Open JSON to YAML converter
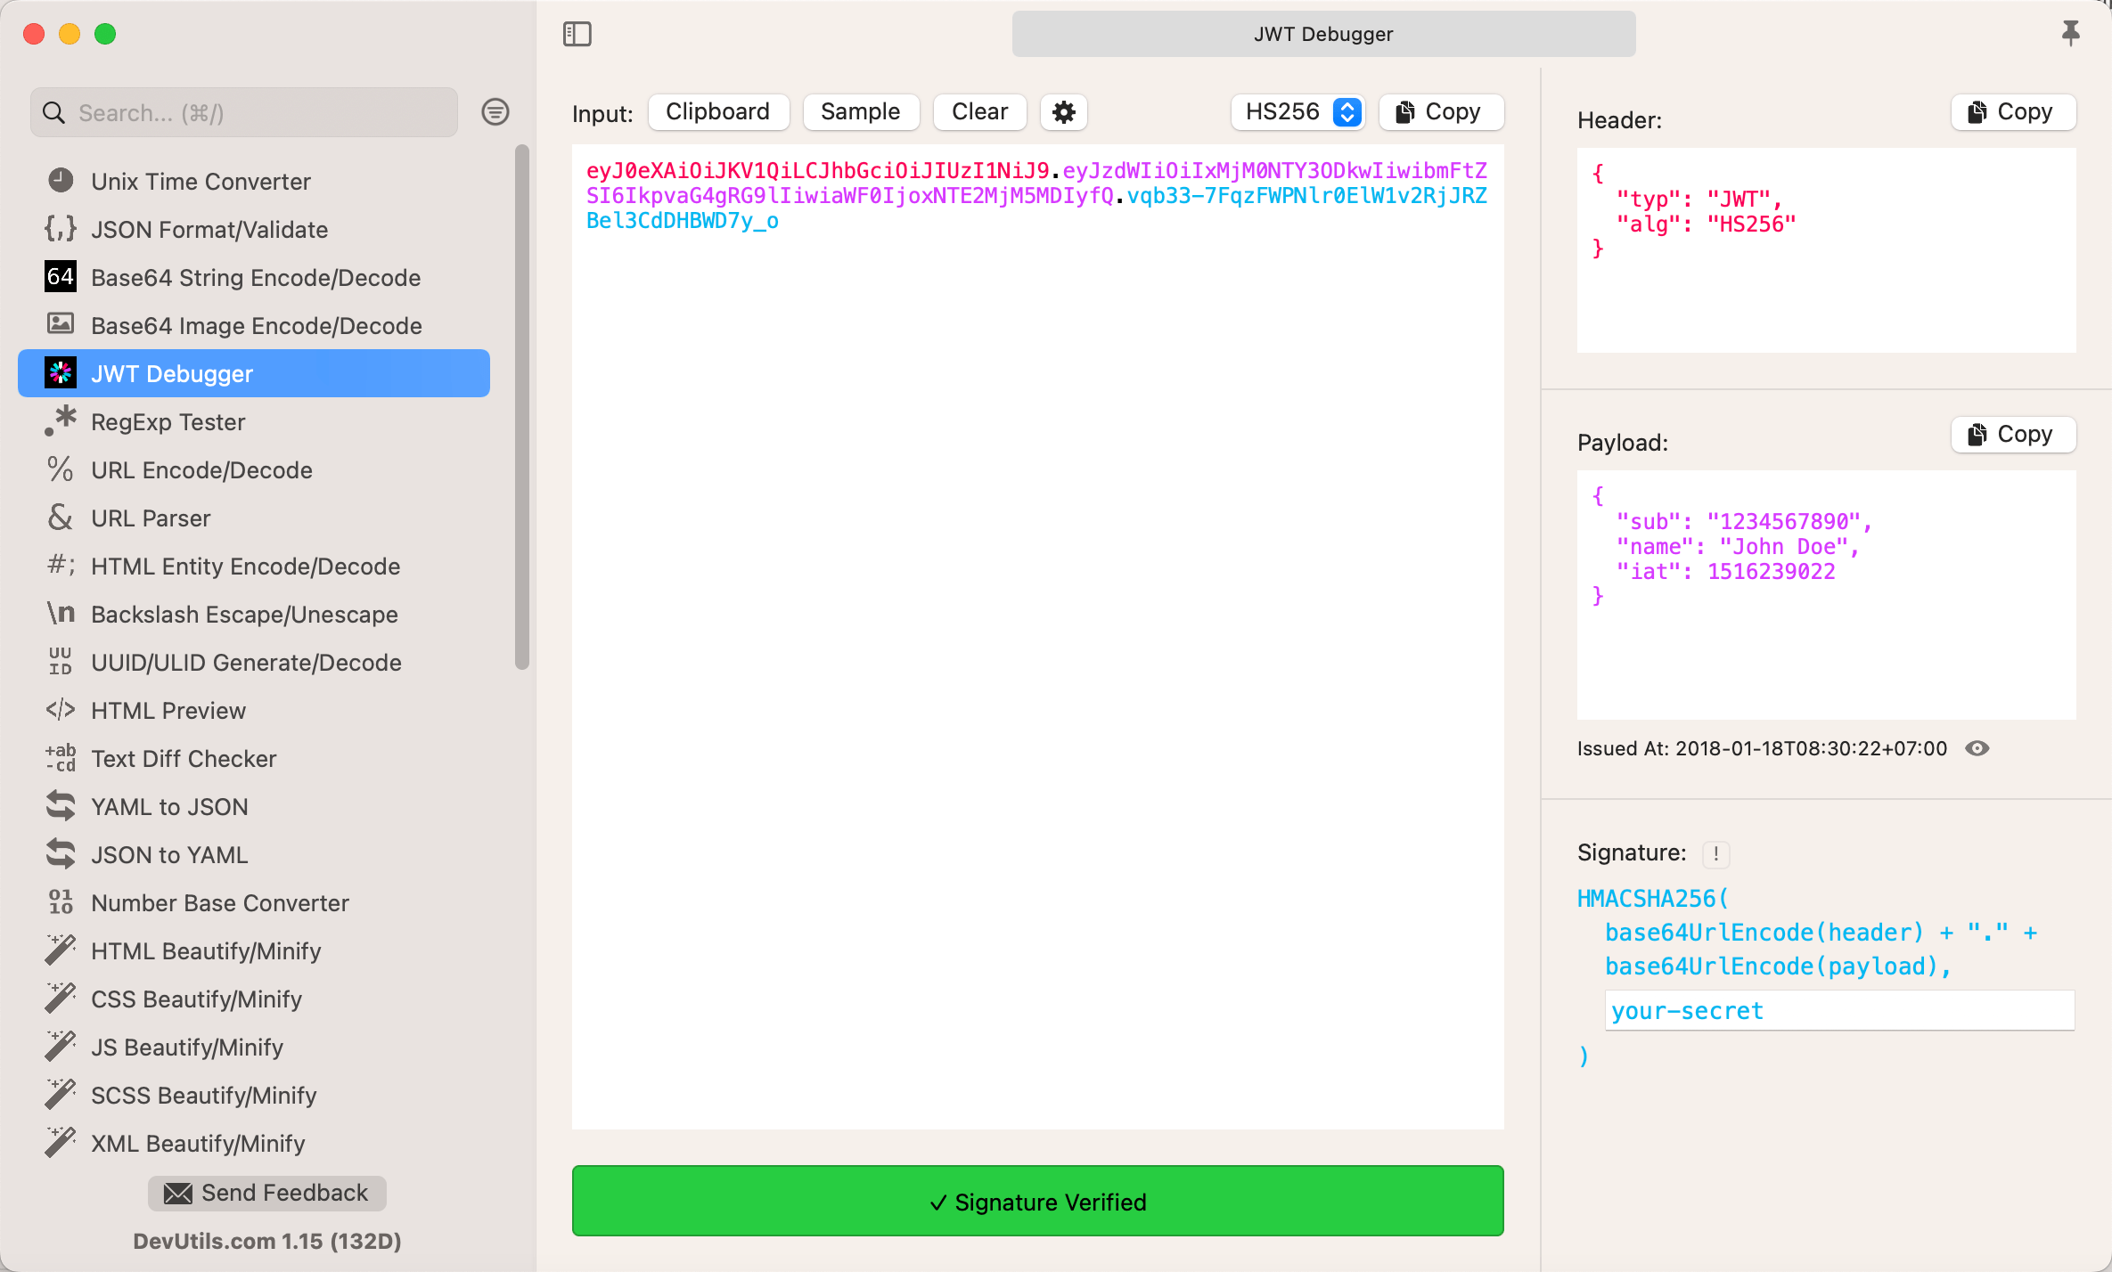 254,854
